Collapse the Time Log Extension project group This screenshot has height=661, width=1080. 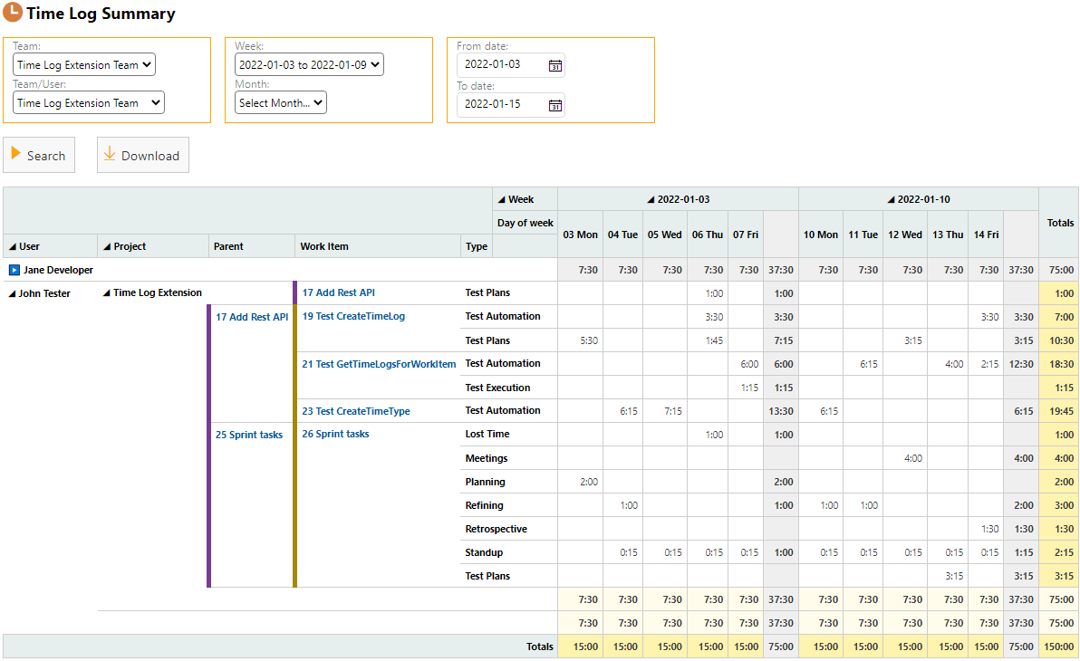click(x=107, y=293)
